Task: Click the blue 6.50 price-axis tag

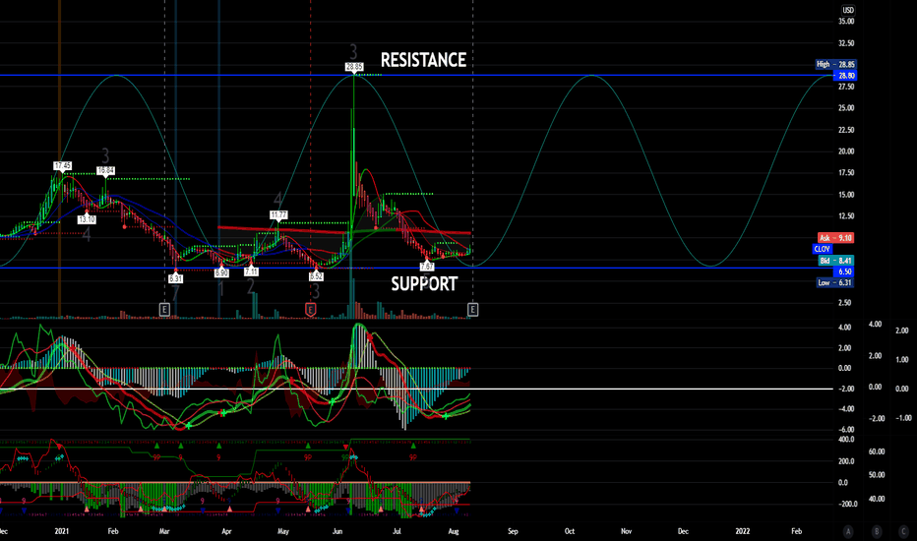Action: coord(844,271)
